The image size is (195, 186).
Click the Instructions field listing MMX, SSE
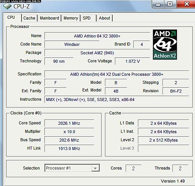click(x=116, y=100)
